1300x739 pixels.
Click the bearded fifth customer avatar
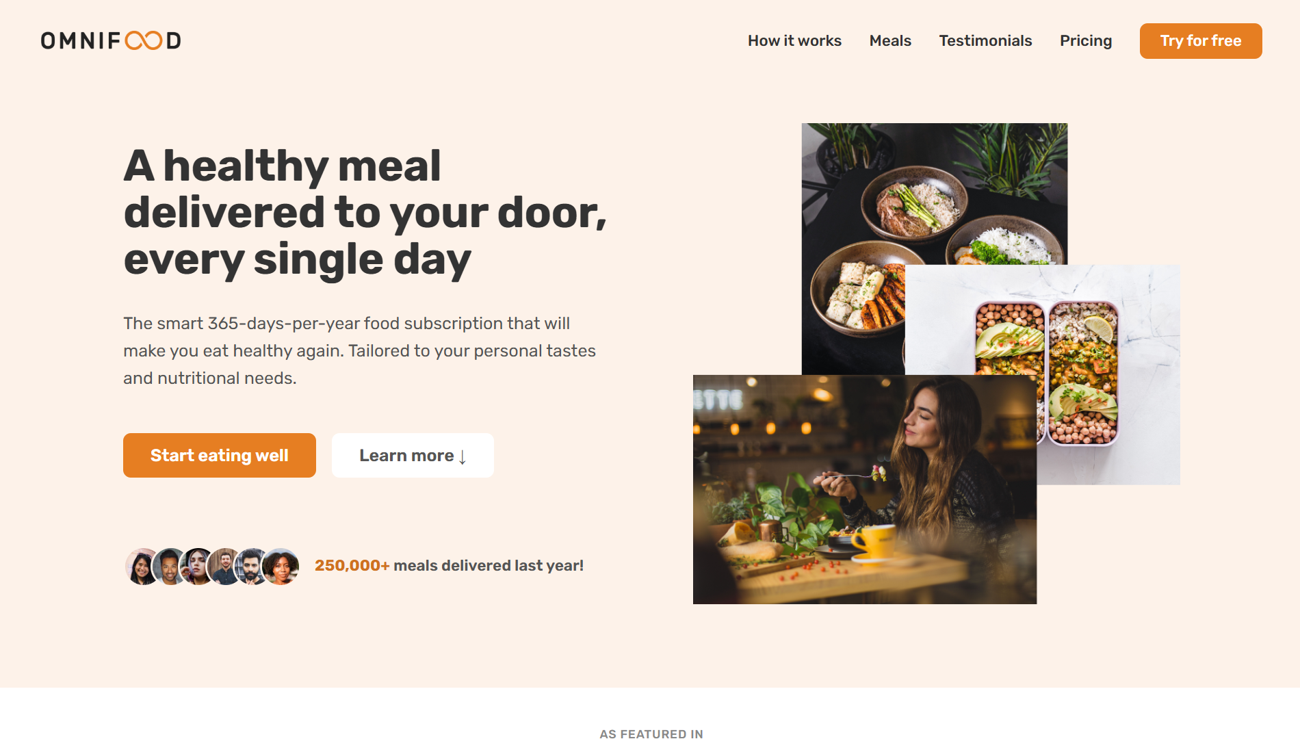tap(252, 567)
